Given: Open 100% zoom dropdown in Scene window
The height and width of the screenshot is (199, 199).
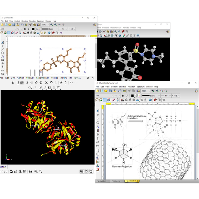Looking at the screenshot, I should tap(146, 91).
